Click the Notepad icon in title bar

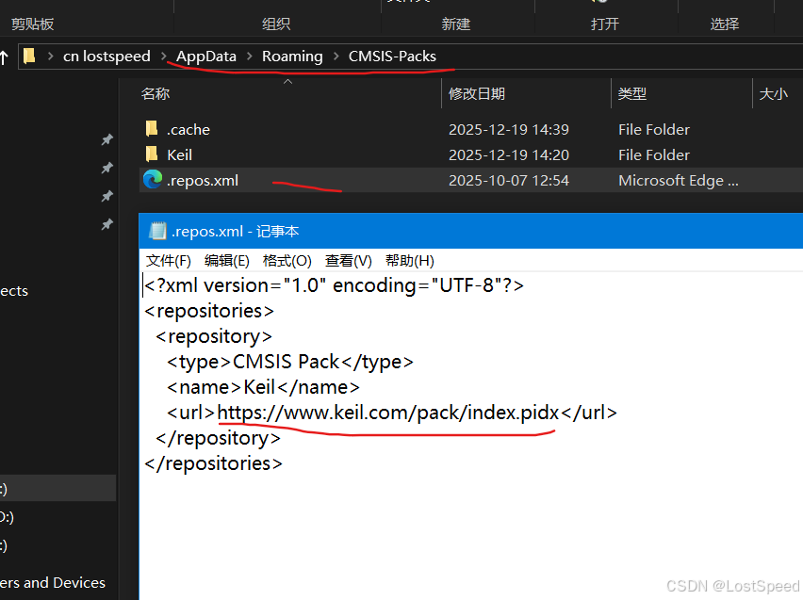point(157,231)
